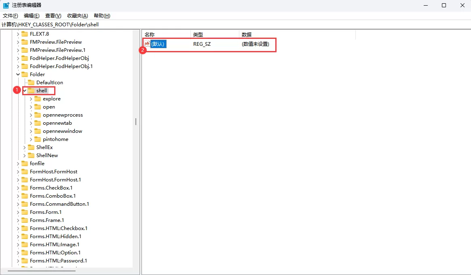The height and width of the screenshot is (275, 471).
Task: Select the (默认) registry value
Action: click(x=158, y=44)
